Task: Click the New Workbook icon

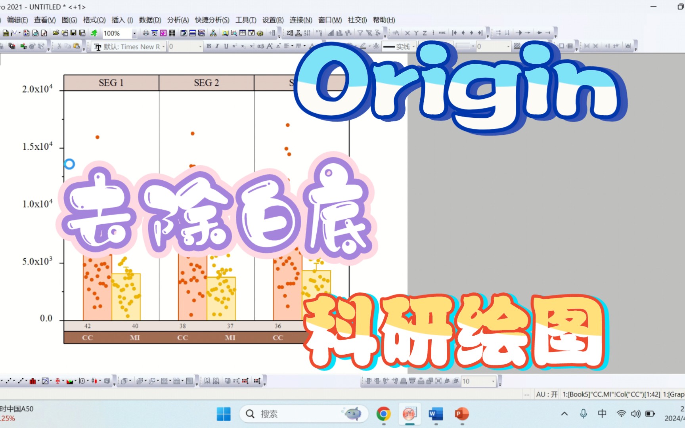Action: [x=6, y=33]
